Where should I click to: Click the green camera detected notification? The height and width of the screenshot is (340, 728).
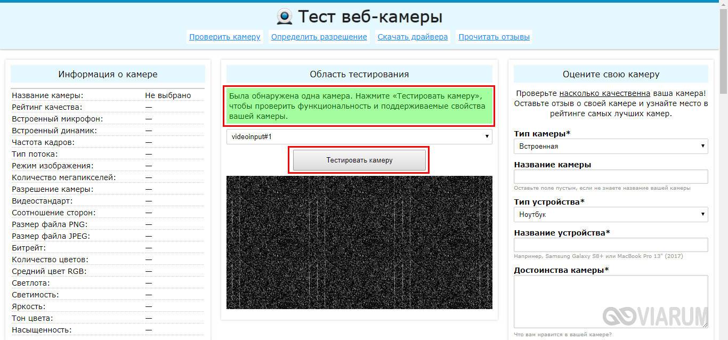359,106
